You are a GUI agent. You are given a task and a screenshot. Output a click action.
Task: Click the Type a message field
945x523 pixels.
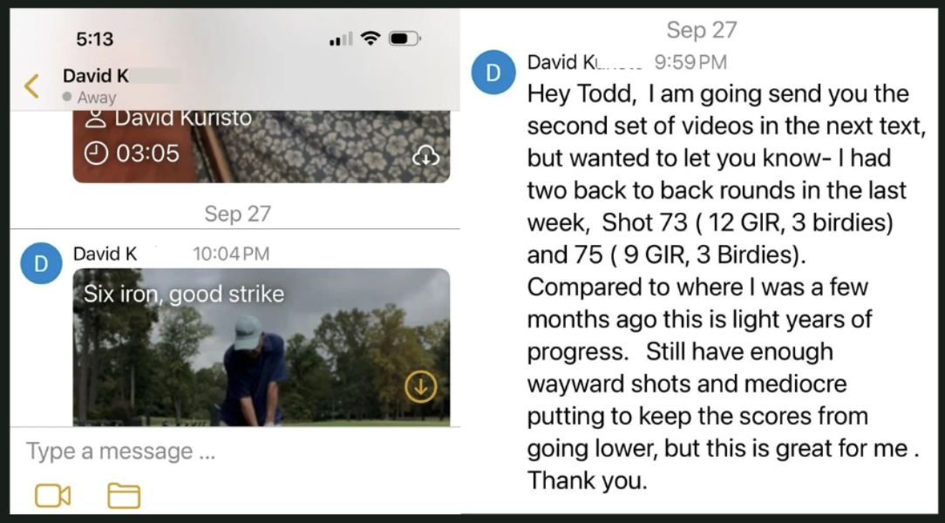point(235,452)
